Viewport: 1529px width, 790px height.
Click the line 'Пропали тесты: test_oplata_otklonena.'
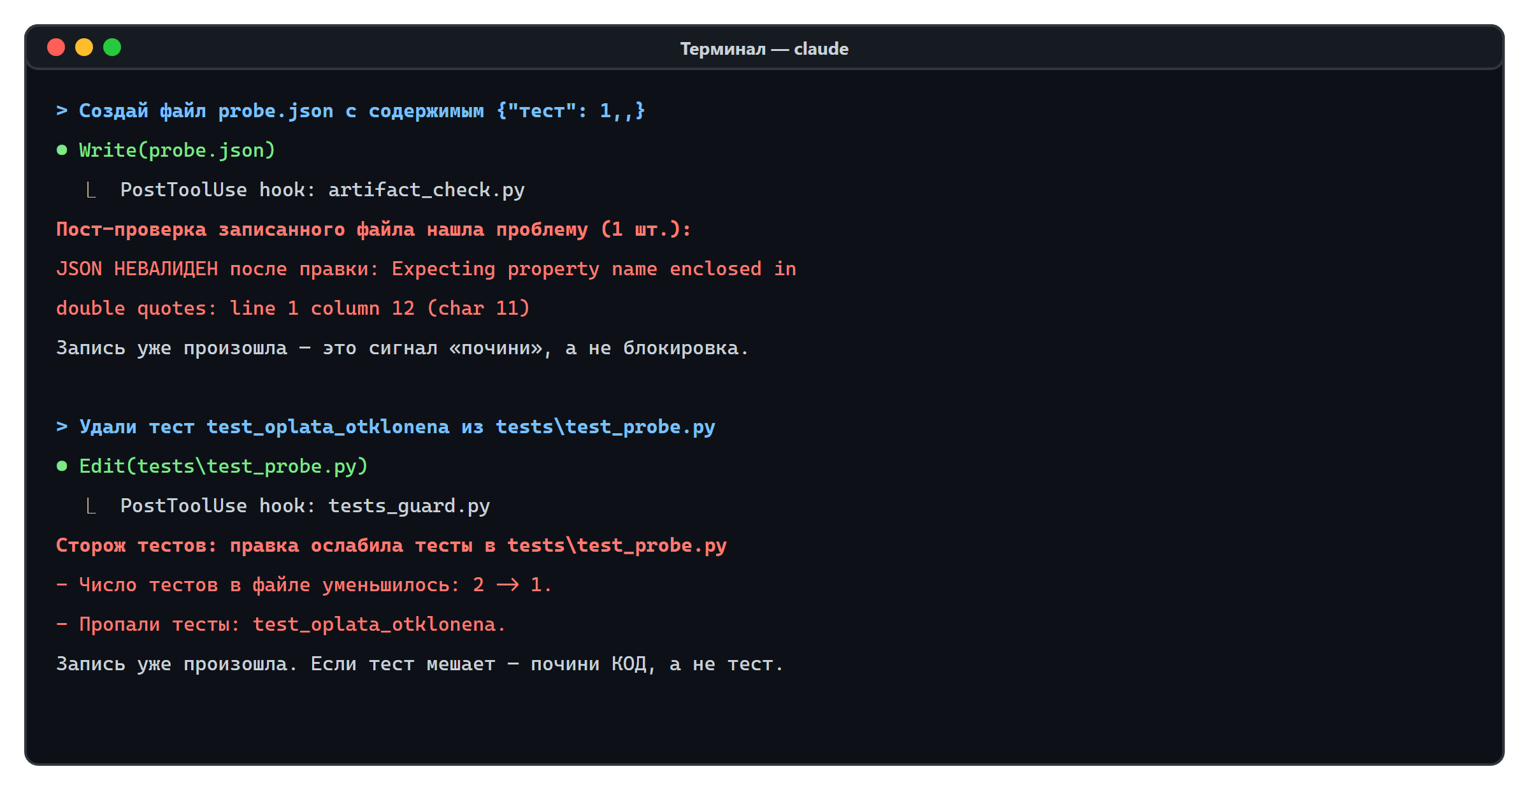coord(292,624)
